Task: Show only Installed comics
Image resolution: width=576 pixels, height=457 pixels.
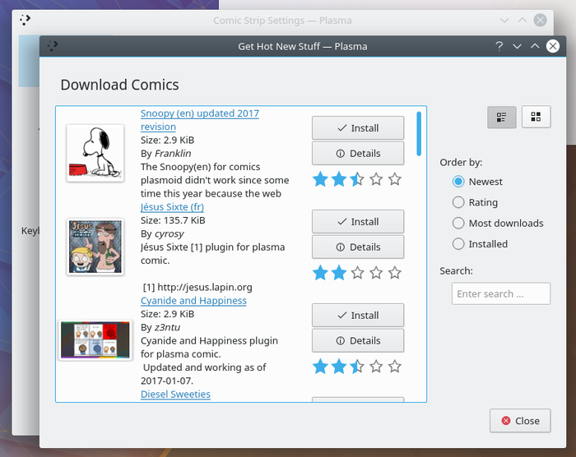Action: point(458,244)
